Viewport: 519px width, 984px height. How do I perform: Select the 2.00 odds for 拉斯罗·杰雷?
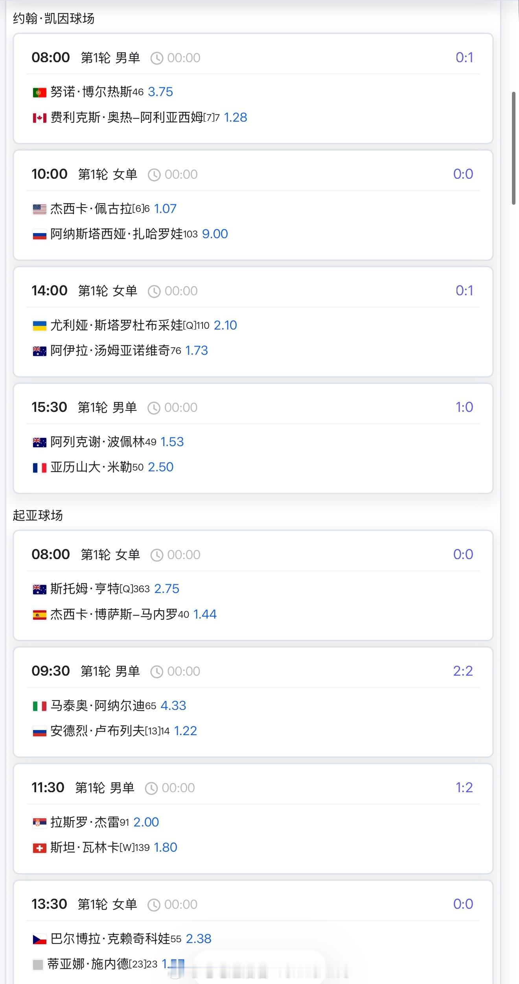pos(146,822)
